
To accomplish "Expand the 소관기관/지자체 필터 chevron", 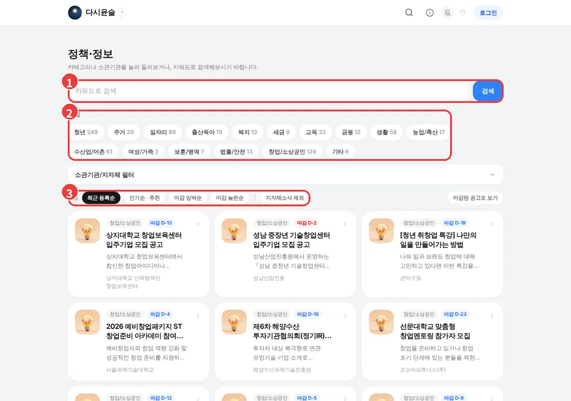I will (x=492, y=175).
